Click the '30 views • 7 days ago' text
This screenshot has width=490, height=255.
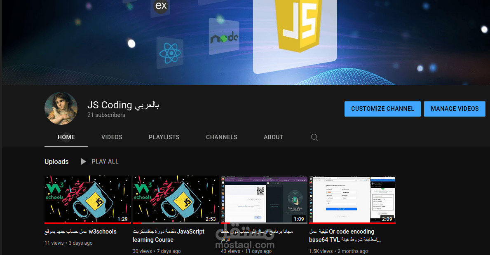click(157, 251)
